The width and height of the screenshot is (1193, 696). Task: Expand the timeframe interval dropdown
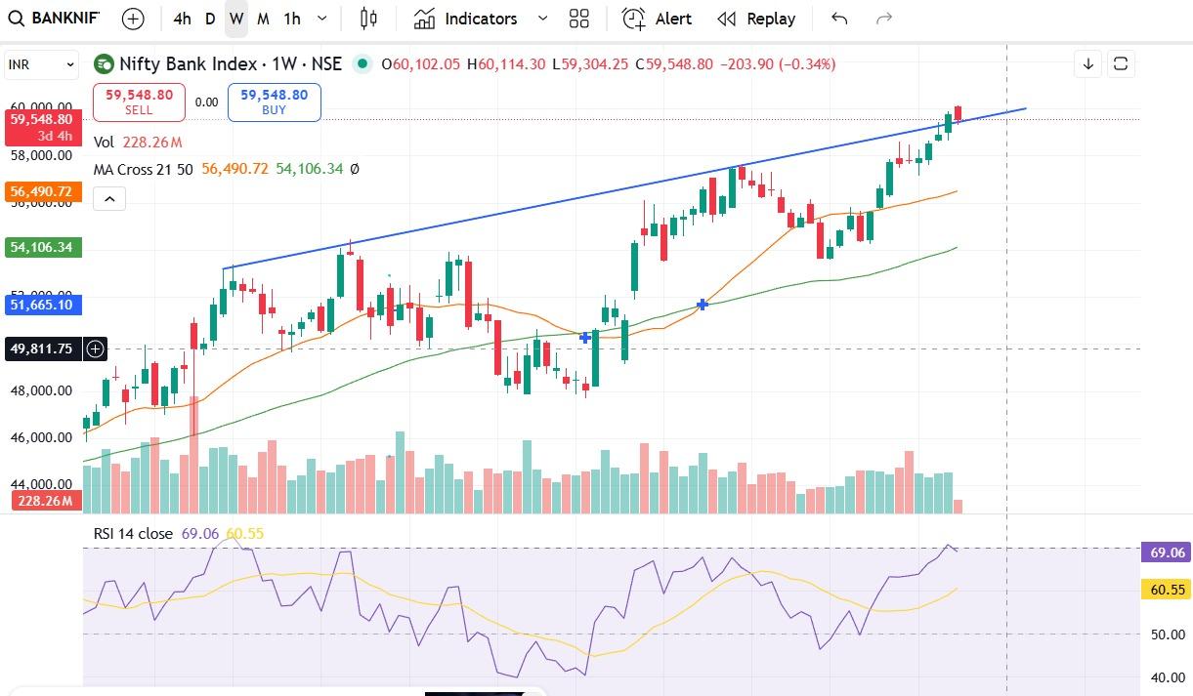(323, 19)
